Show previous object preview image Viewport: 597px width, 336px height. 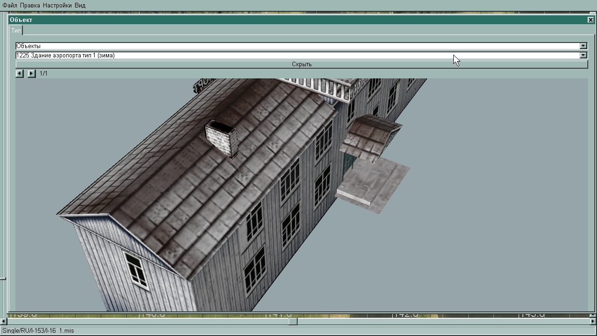coord(20,73)
